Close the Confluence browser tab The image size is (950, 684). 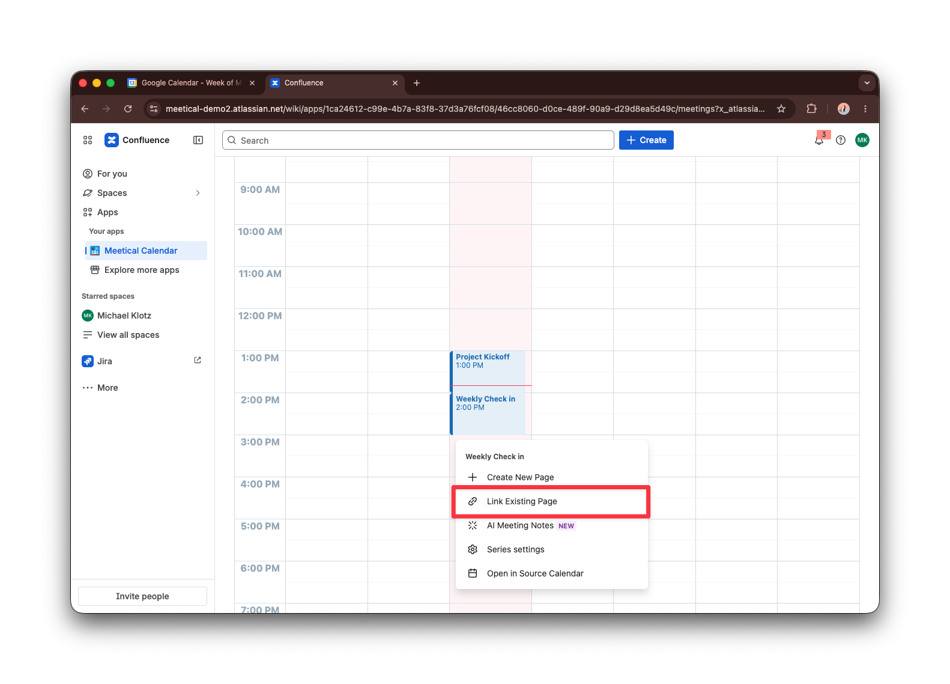pyautogui.click(x=395, y=83)
